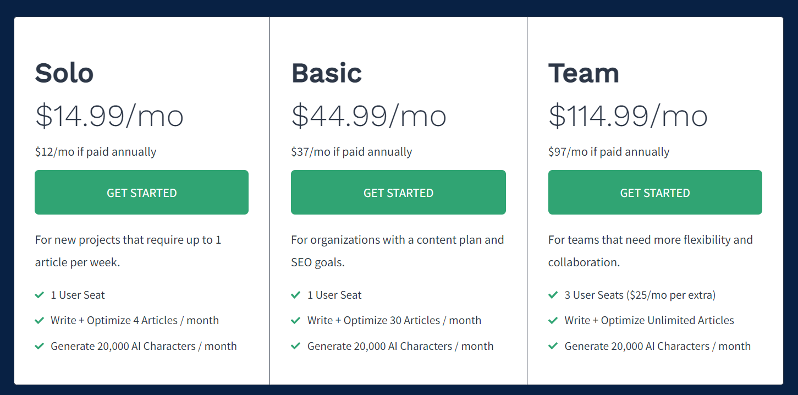798x395 pixels.
Task: Click the checkmark next to Write + Optimize 30 Articles
Action: 296,320
